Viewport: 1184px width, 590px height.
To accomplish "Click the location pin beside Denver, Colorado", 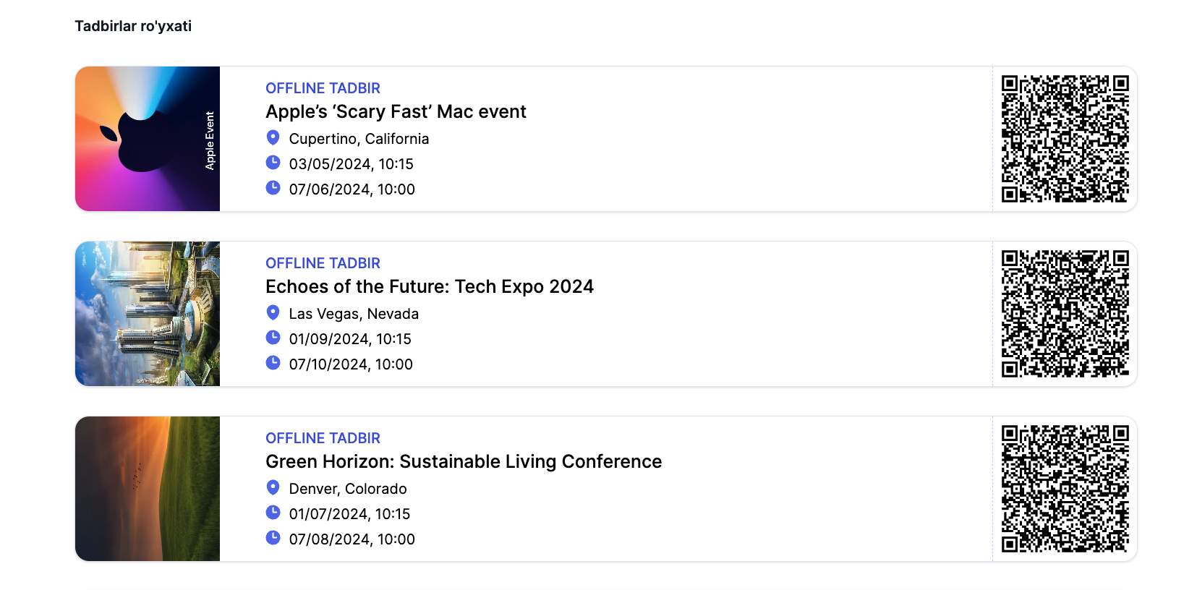I will [x=273, y=487].
